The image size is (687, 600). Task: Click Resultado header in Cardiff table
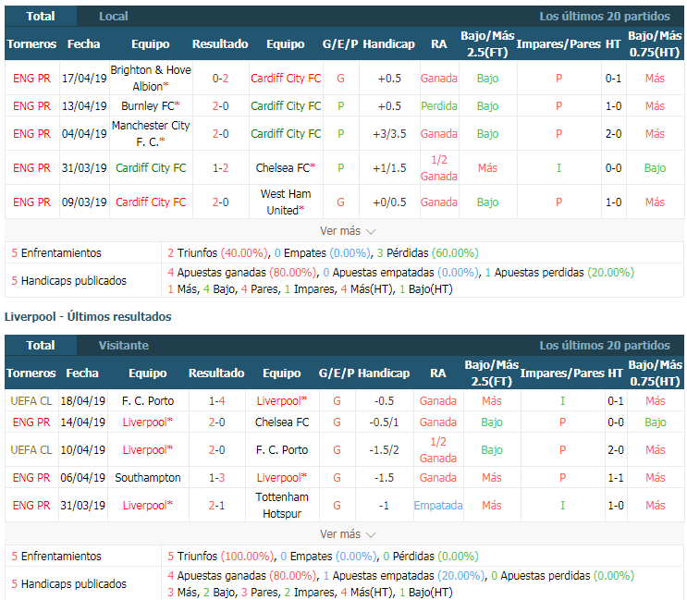[220, 43]
